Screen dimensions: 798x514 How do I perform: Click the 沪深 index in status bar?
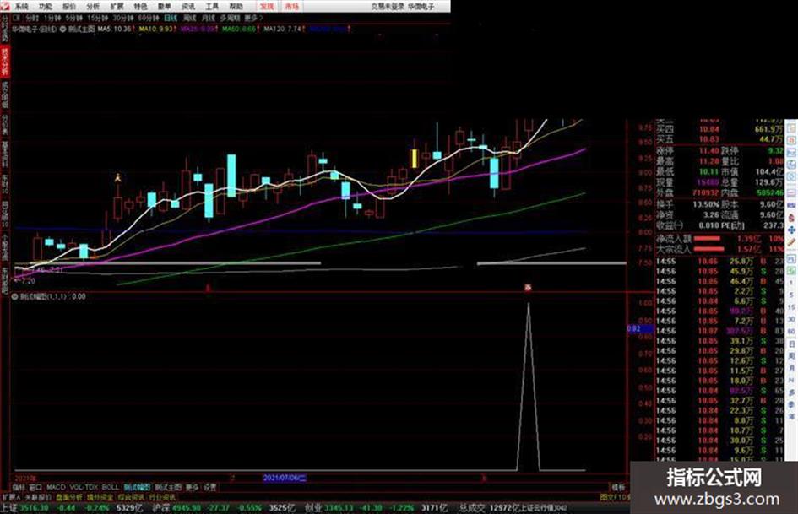160,508
